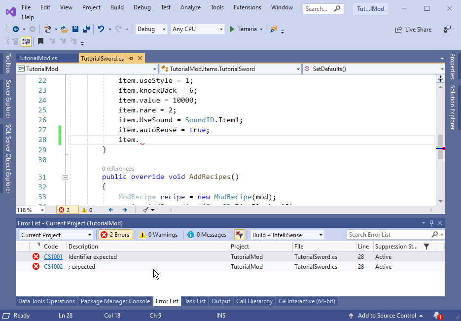The image size is (461, 321).
Task: Expand the Any CPU platform dropdown
Action: tap(197, 29)
